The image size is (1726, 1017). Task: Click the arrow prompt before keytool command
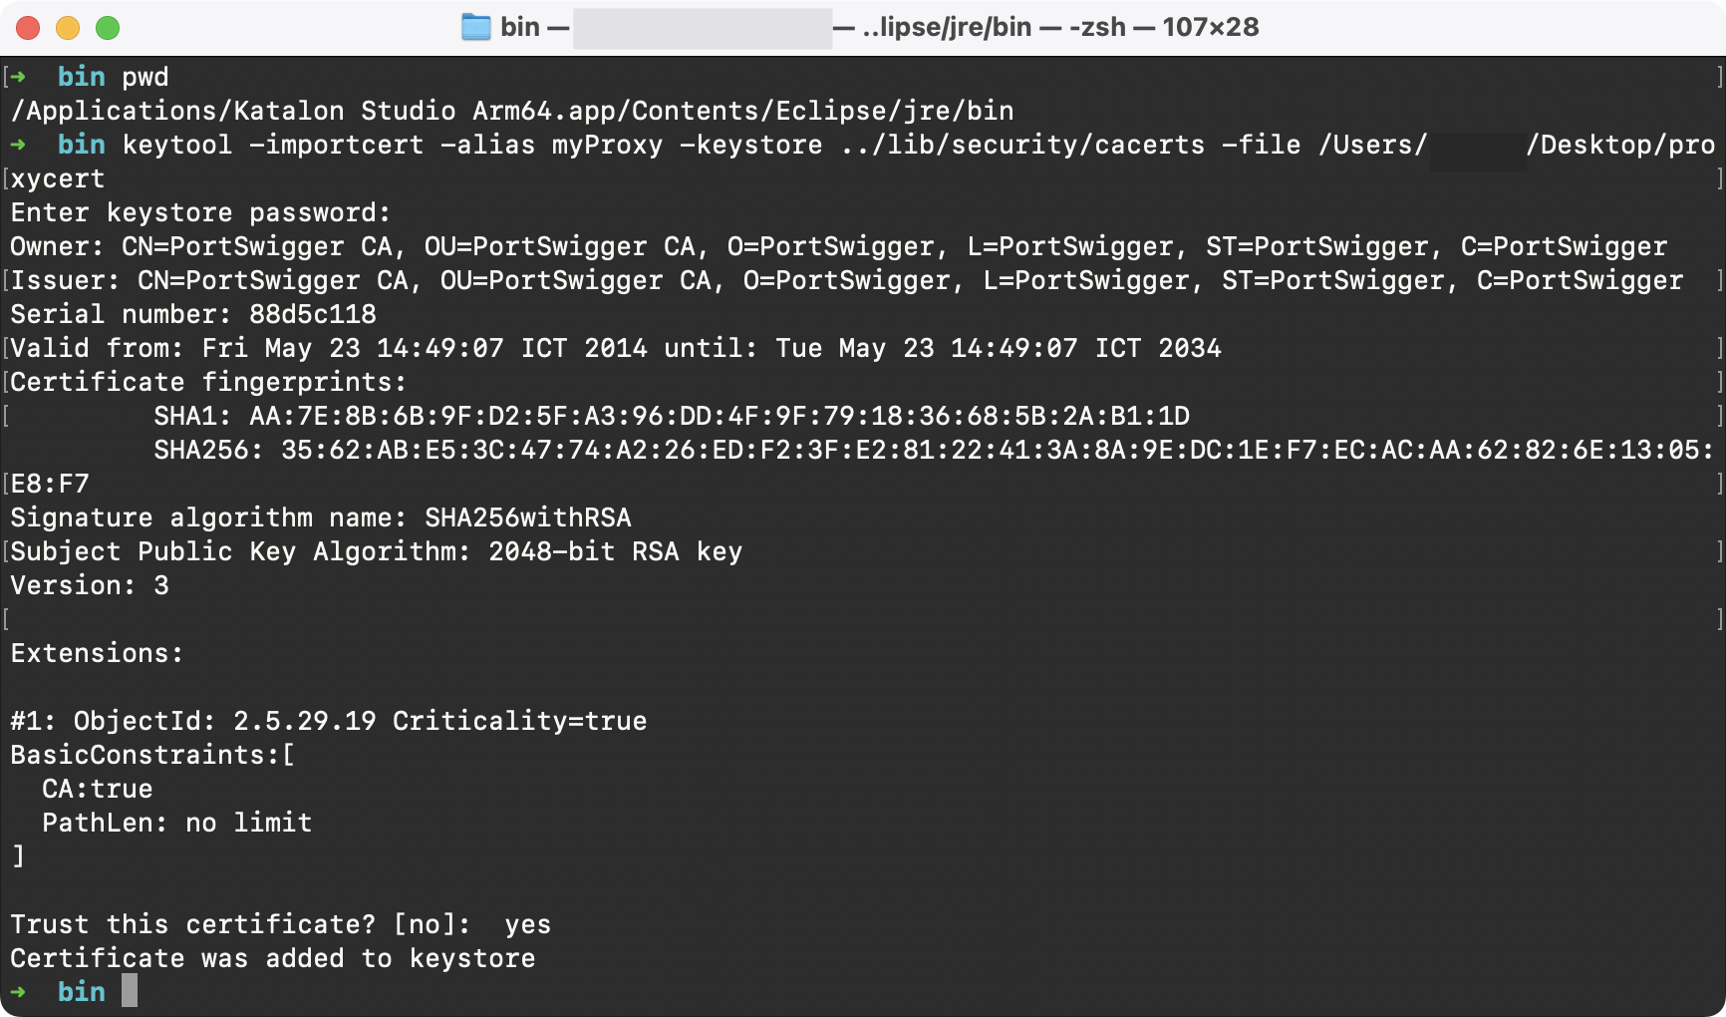pos(18,145)
